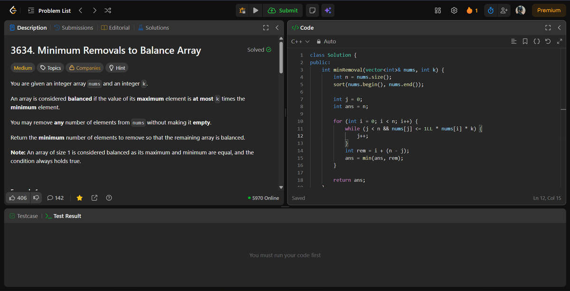Viewport: 570px width, 291px height.
Task: Open the feedback question mark icon
Action: pyautogui.click(x=109, y=197)
